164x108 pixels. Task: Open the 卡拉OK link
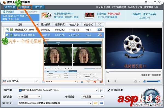tap(101, 17)
